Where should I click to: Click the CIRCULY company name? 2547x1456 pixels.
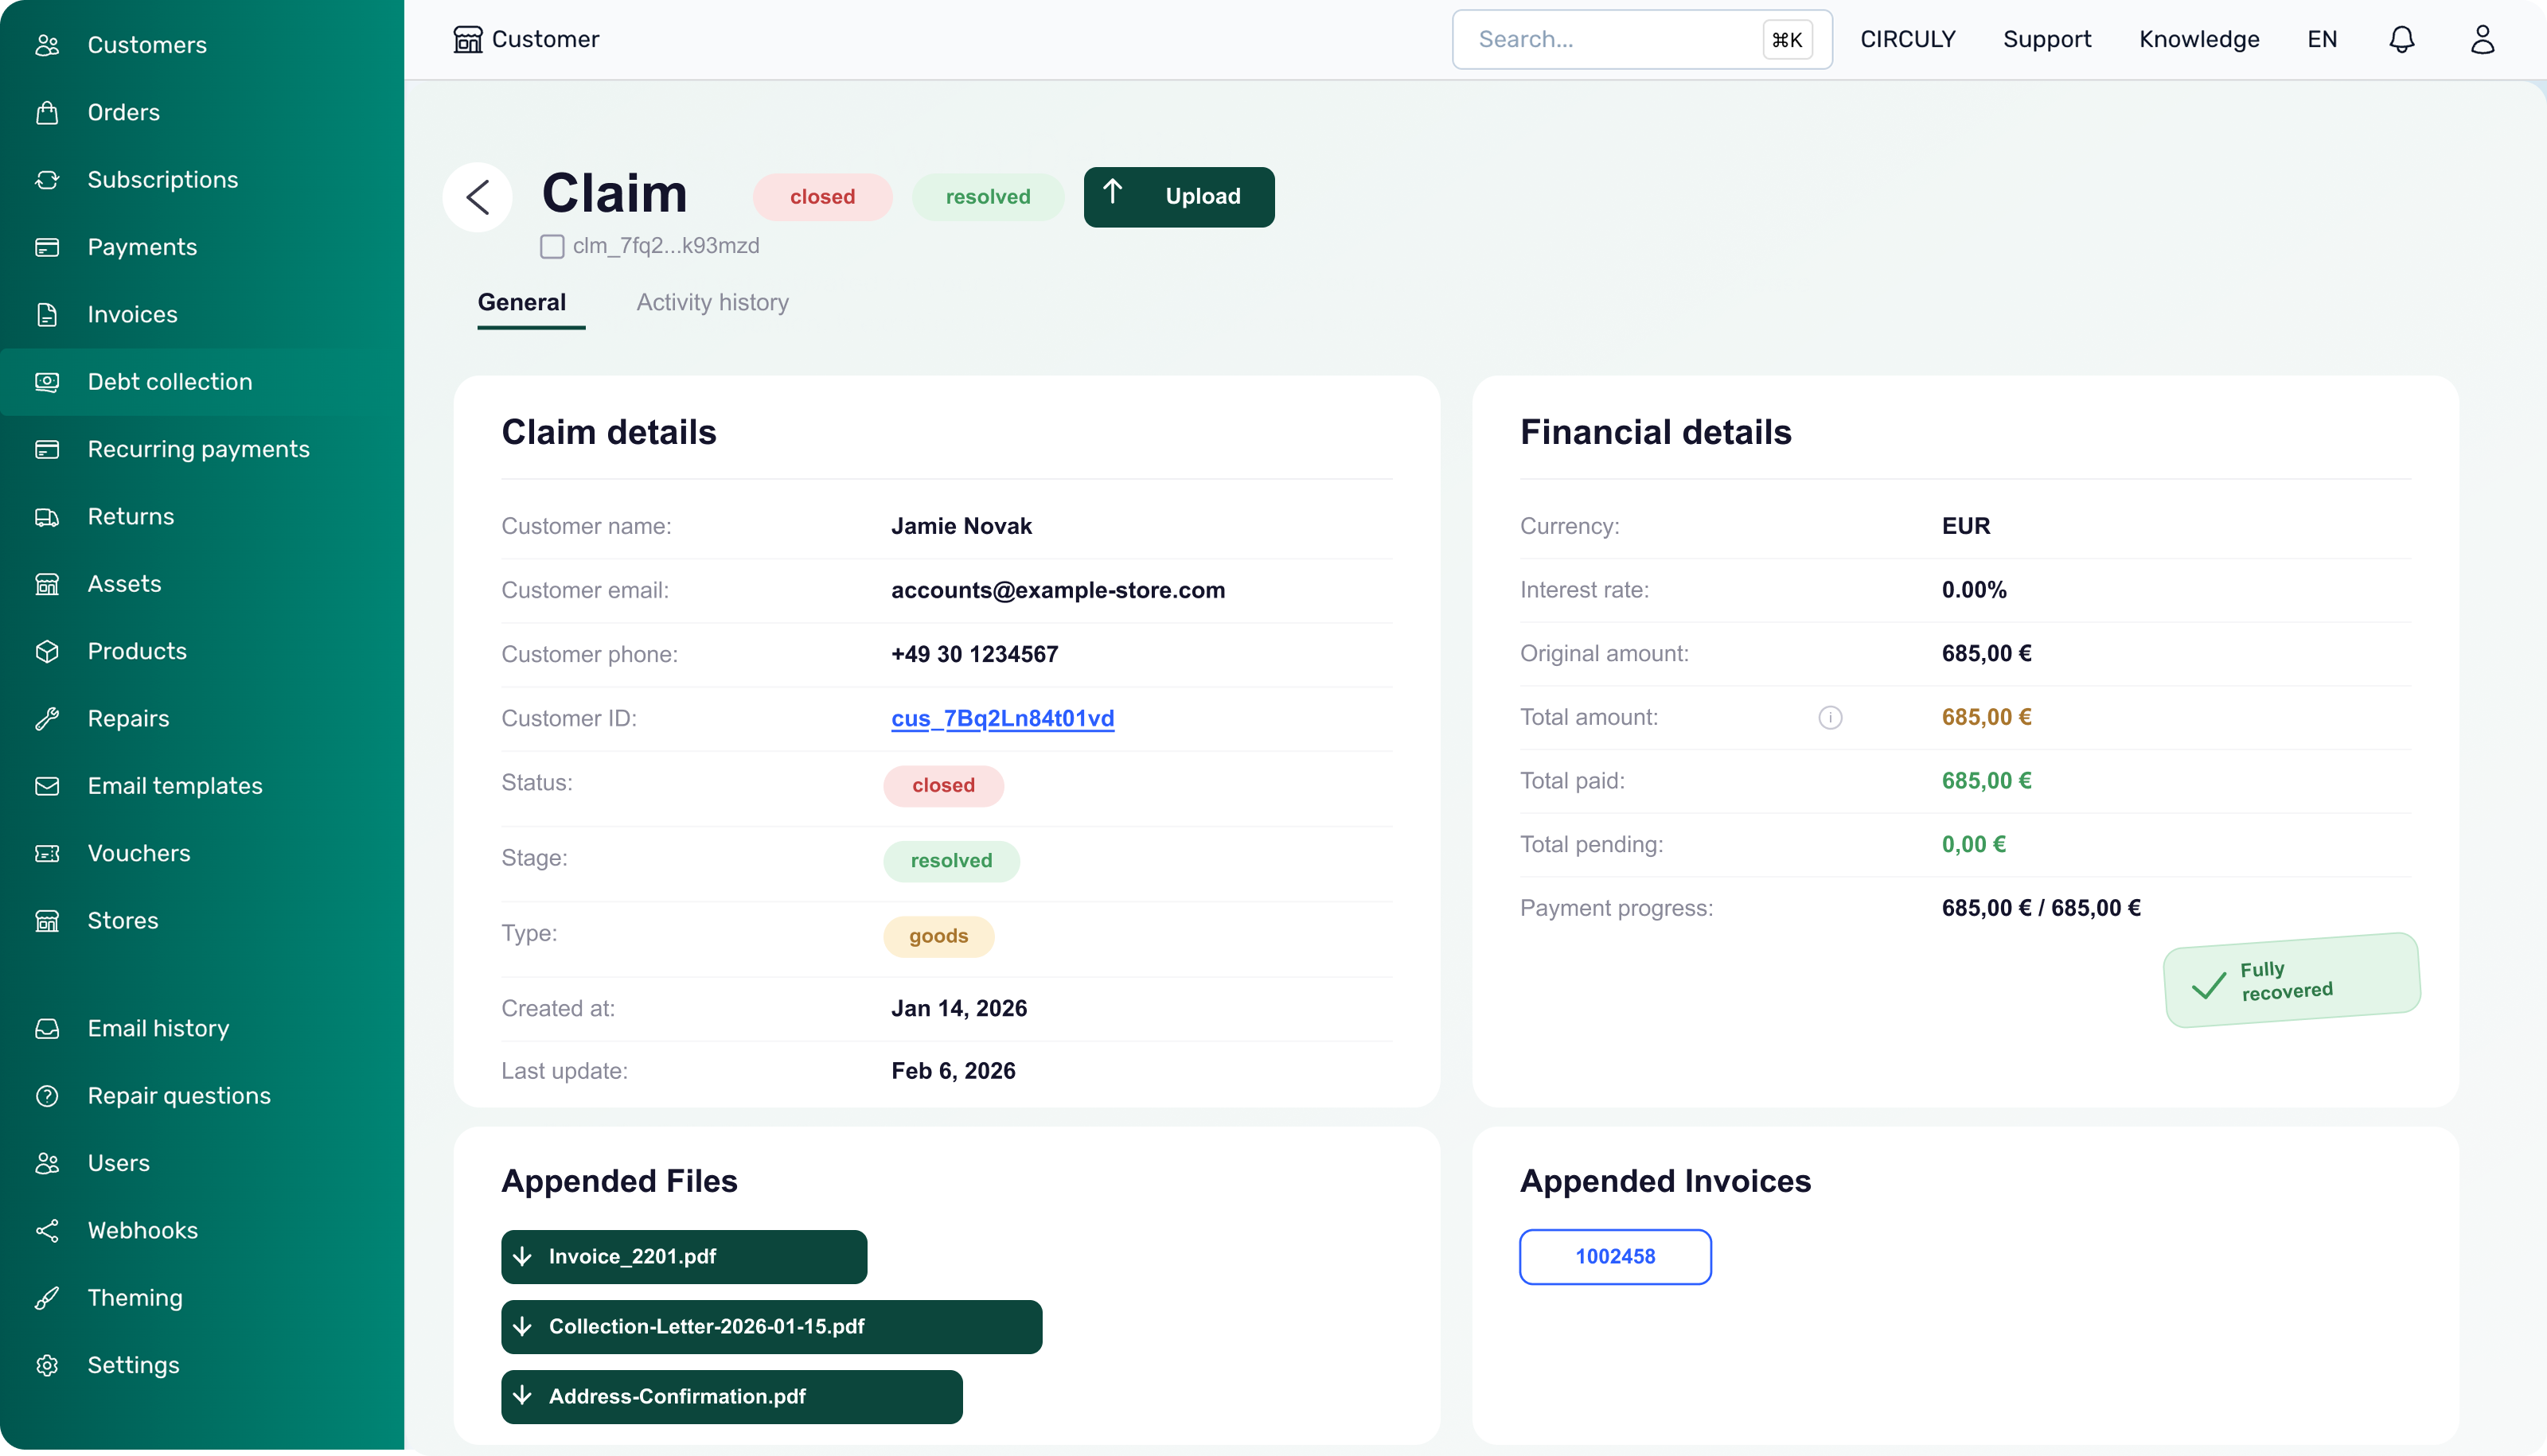coord(1908,40)
